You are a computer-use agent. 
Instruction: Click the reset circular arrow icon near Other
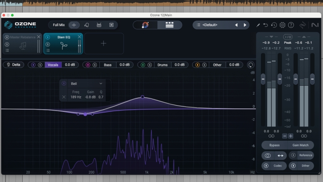click(251, 65)
